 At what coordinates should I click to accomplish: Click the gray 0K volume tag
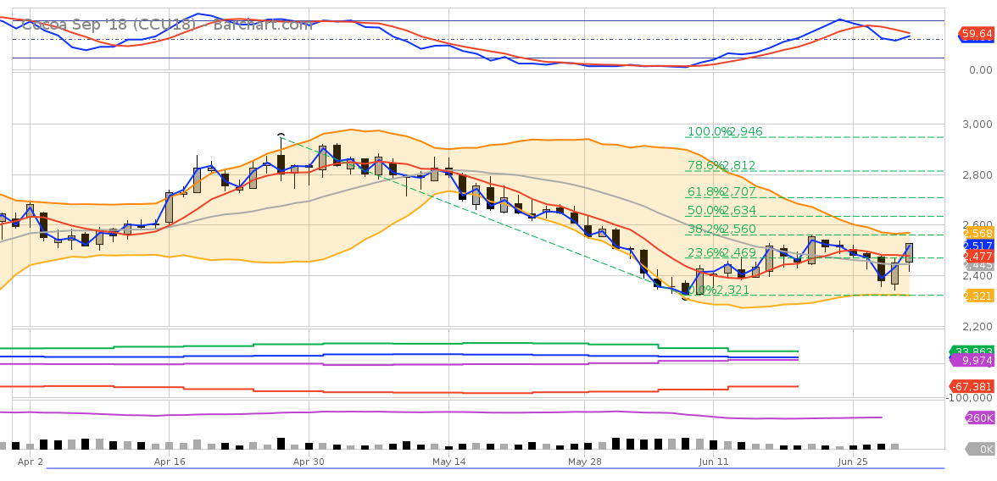[x=980, y=449]
